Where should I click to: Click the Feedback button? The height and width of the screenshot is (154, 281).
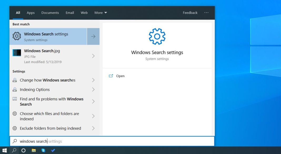190,13
